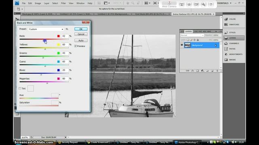
Task: Delete layer trash icon
Action: 217,71
